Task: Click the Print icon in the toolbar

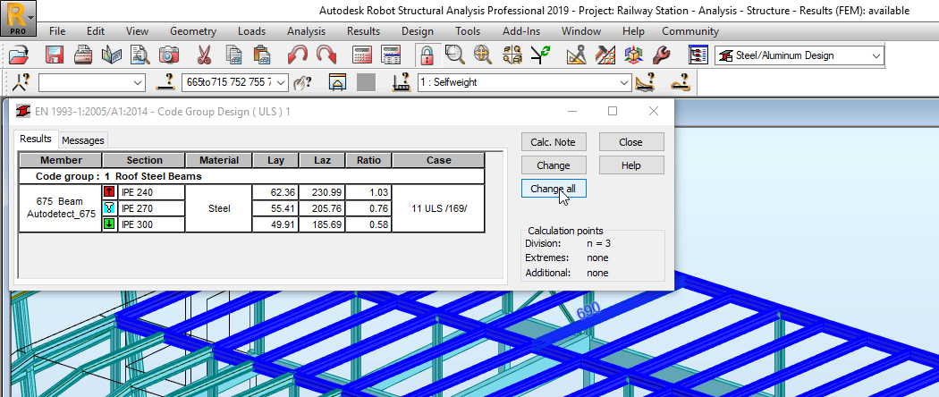Action: tap(82, 55)
